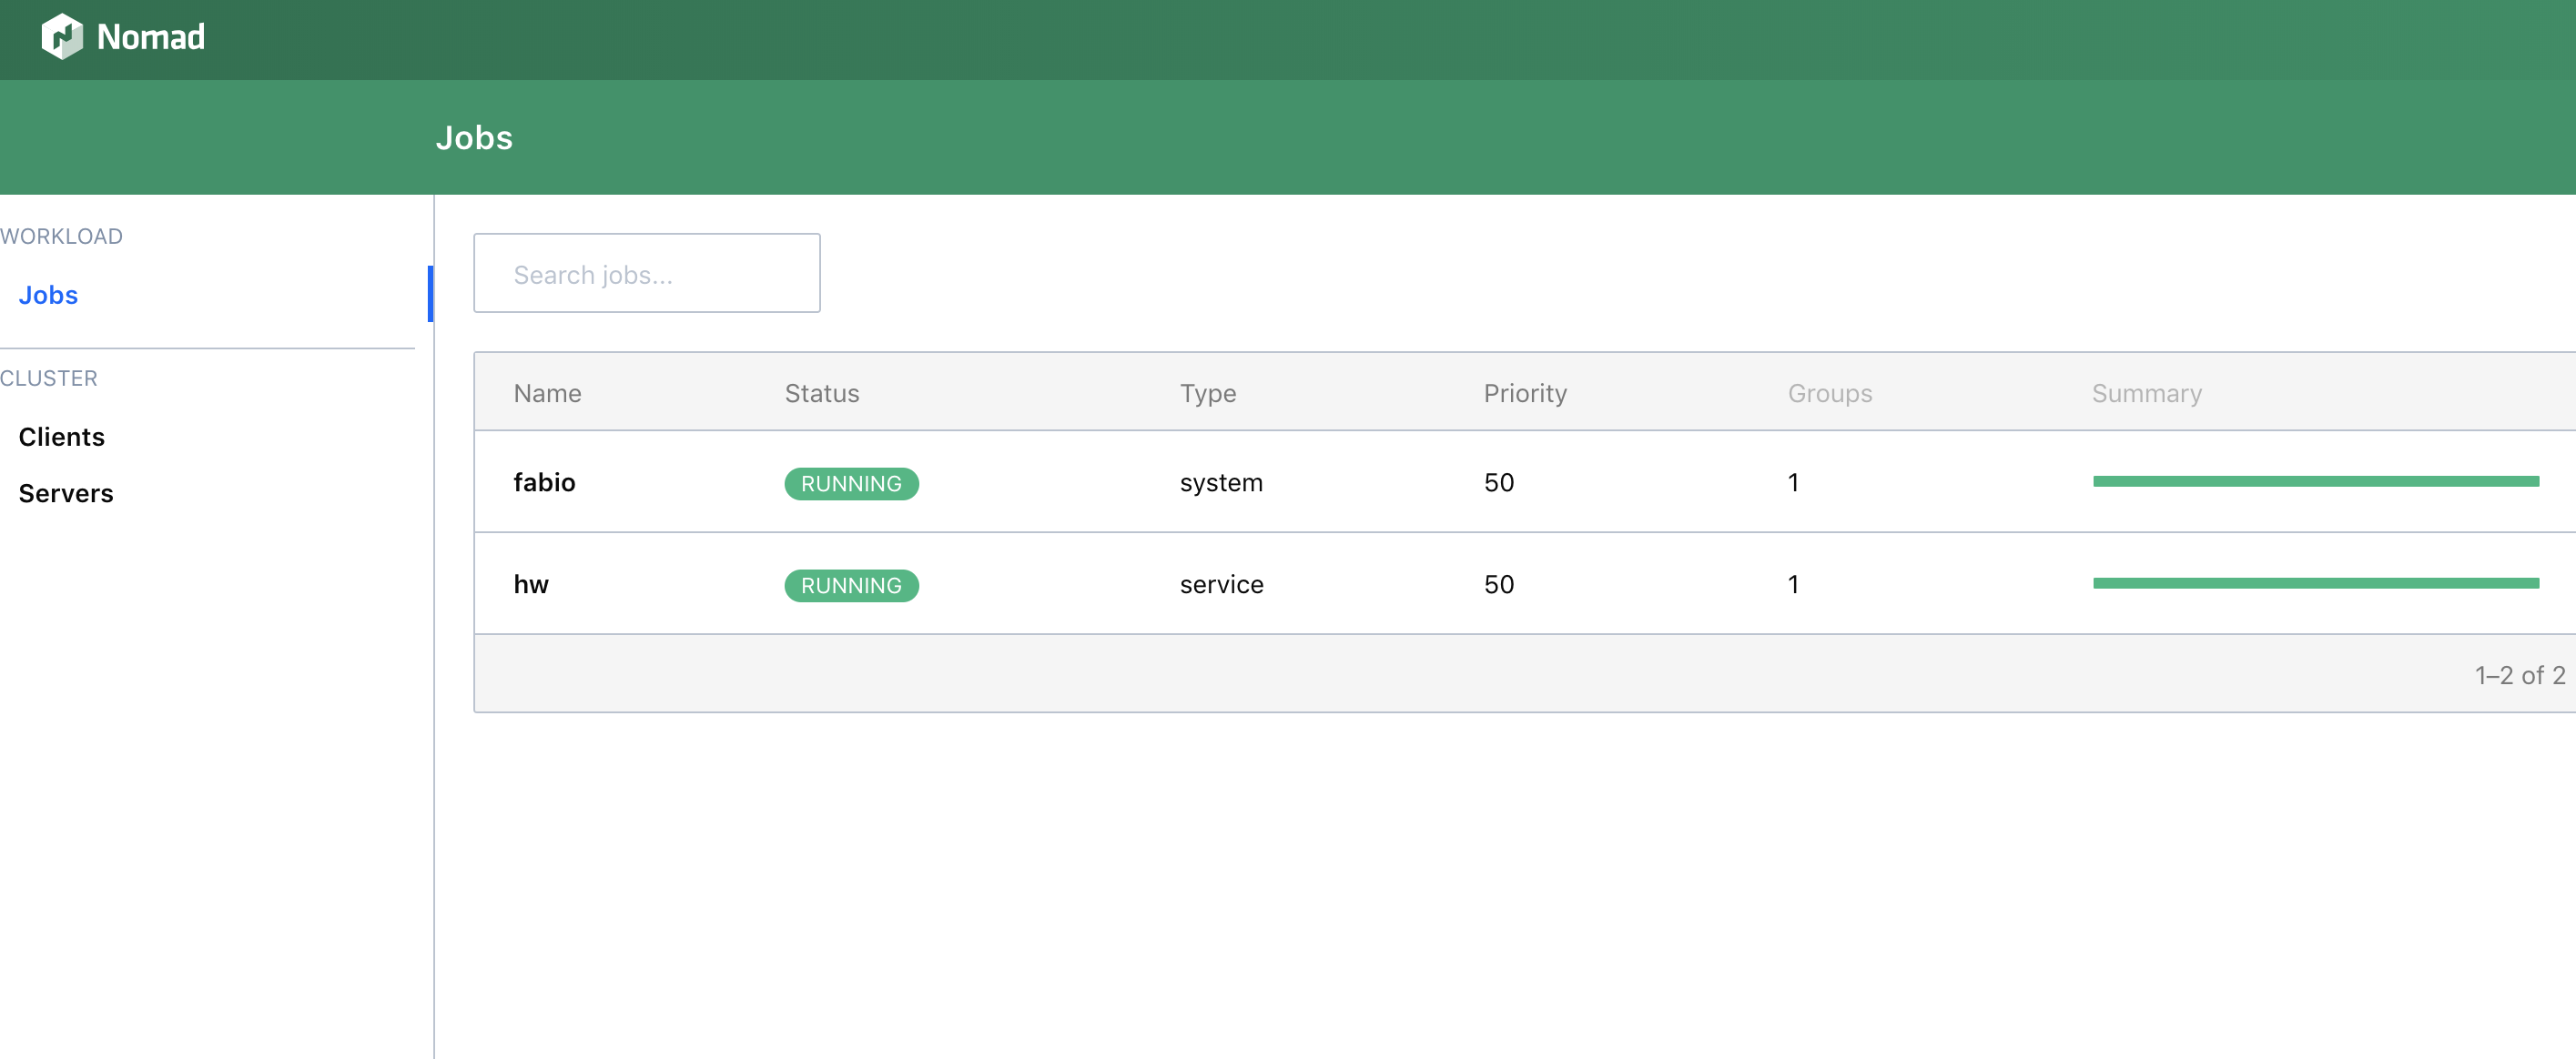Open the Jobs link in the sidebar

48,295
